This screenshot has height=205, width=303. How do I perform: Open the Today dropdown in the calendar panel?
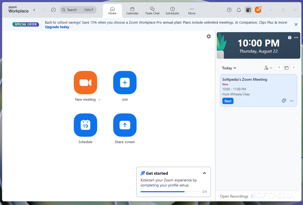[x=229, y=68]
